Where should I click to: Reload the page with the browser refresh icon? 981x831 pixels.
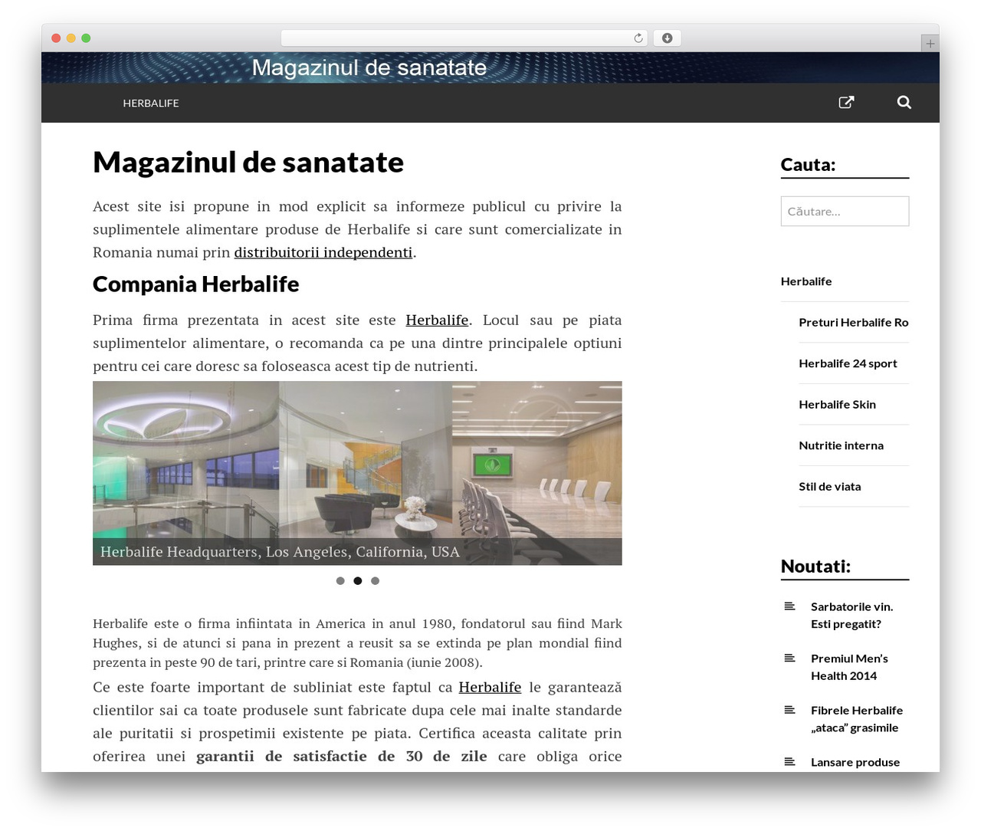point(638,38)
